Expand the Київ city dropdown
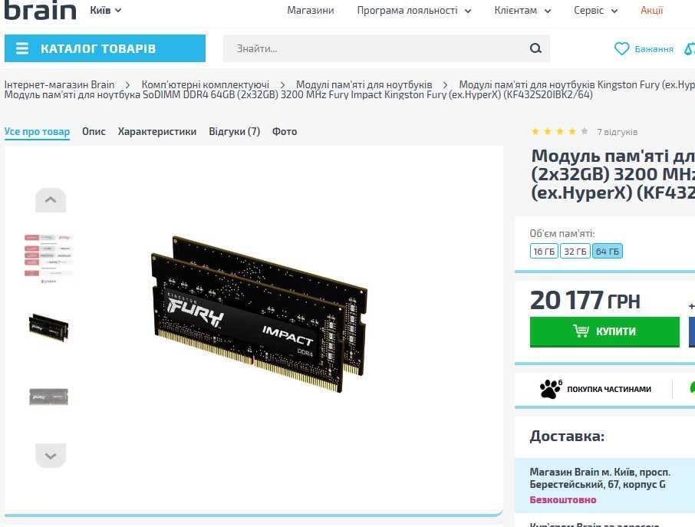This screenshot has width=695, height=527. click(x=106, y=10)
